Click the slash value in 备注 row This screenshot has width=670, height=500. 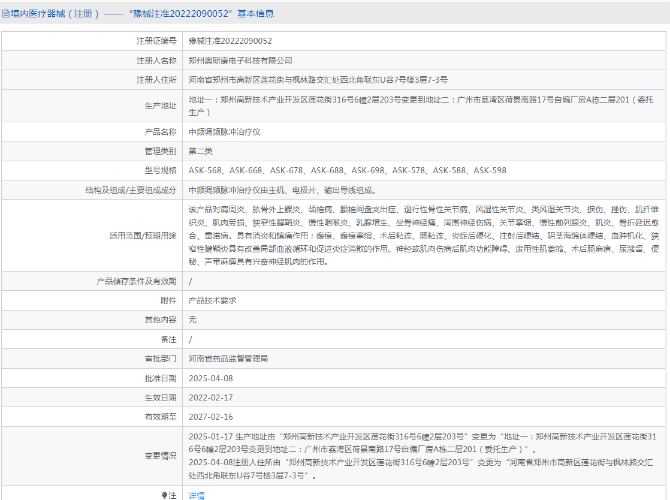[190, 339]
